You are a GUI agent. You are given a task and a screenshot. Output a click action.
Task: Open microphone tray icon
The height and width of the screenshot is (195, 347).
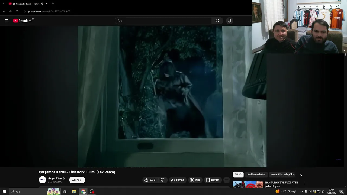coord(306,191)
